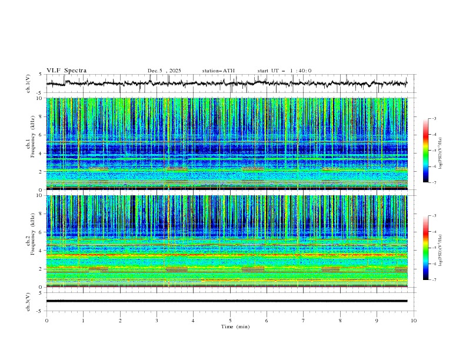Click the upper PSD color scale bar

tap(426, 151)
